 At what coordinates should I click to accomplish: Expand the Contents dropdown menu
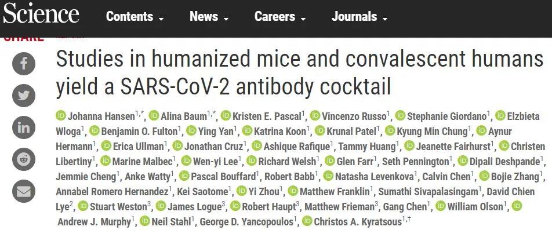click(135, 17)
